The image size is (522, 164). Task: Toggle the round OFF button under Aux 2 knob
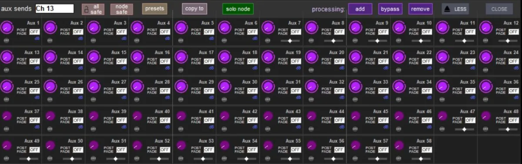click(x=50, y=40)
